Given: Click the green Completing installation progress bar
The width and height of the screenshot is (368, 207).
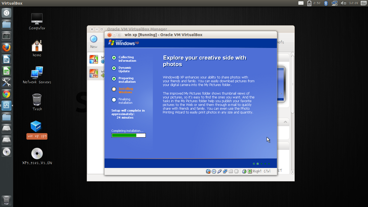Looking at the screenshot, I should click(129, 135).
